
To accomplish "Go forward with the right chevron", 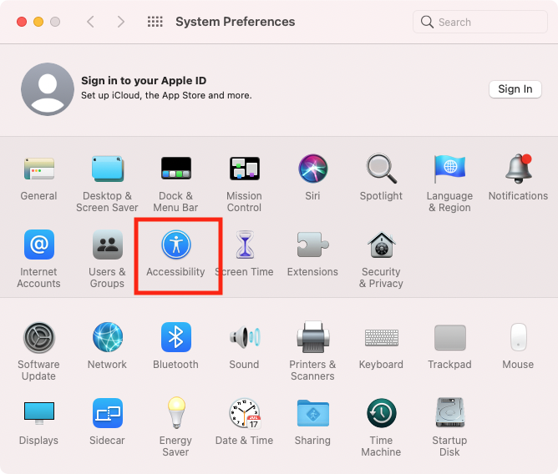I will tap(121, 22).
